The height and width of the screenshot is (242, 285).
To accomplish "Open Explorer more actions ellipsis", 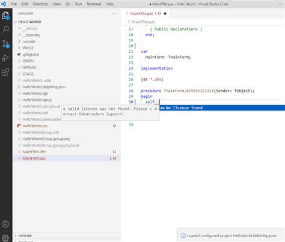I will coord(114,14).
